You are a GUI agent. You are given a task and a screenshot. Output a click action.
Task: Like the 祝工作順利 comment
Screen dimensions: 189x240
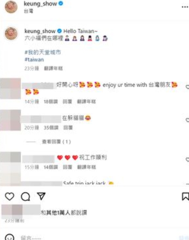(x=187, y=160)
